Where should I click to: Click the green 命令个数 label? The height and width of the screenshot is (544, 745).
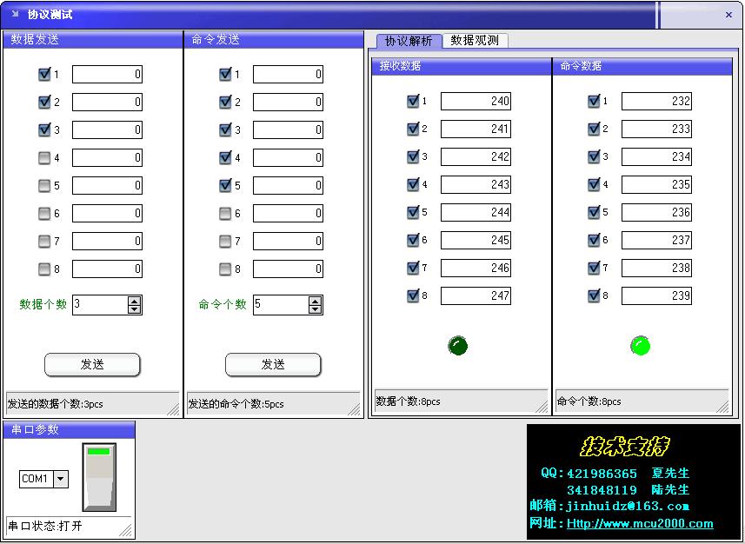(223, 304)
